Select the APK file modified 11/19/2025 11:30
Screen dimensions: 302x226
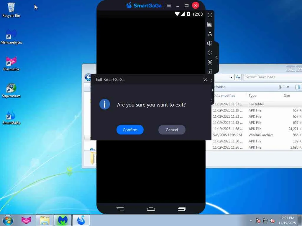pos(257,141)
